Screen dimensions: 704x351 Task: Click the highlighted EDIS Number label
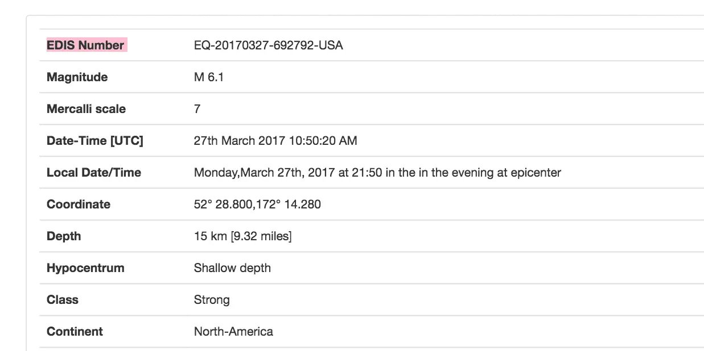coord(85,45)
